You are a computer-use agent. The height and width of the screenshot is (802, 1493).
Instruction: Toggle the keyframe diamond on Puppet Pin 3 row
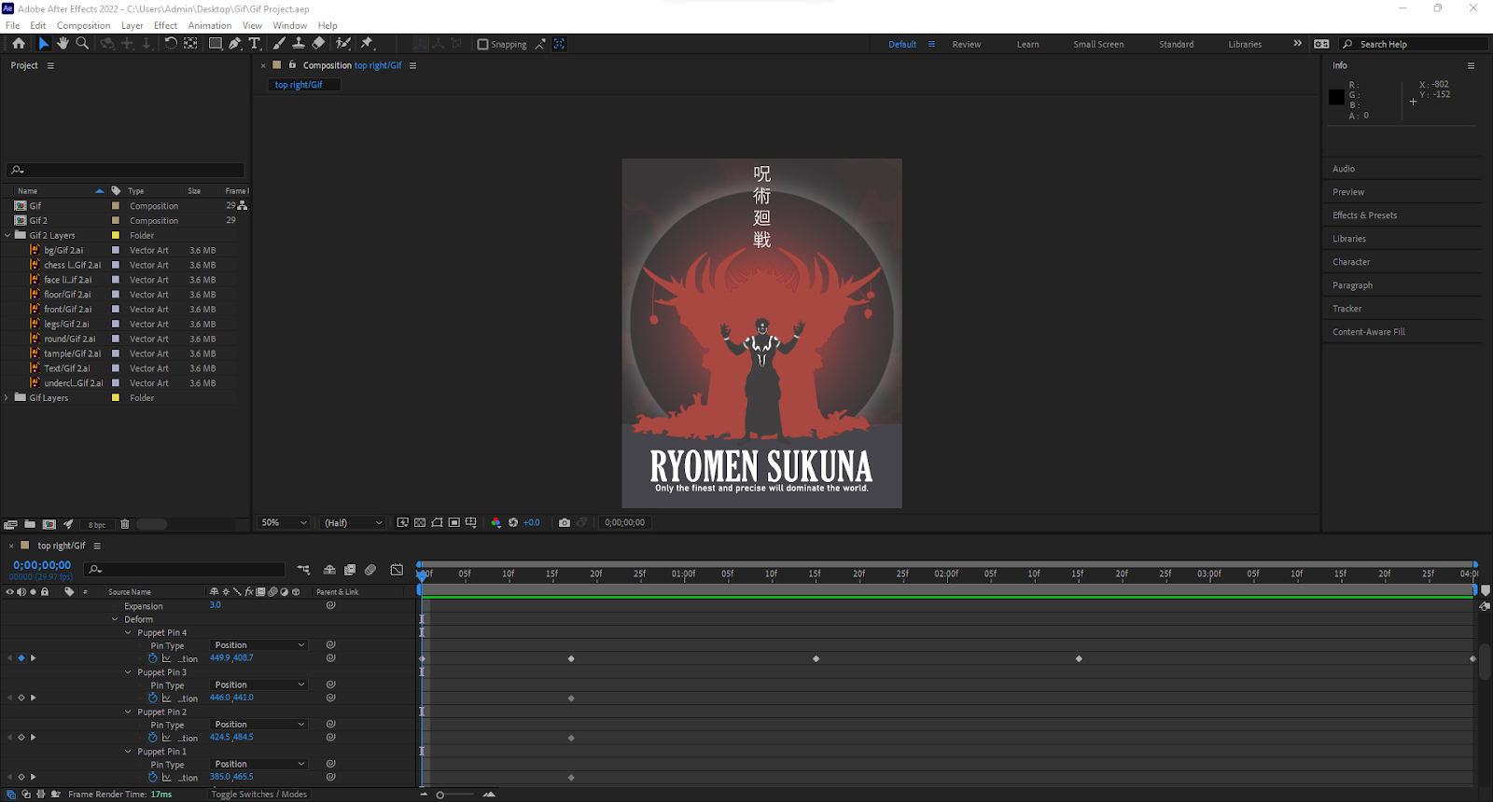coord(21,698)
